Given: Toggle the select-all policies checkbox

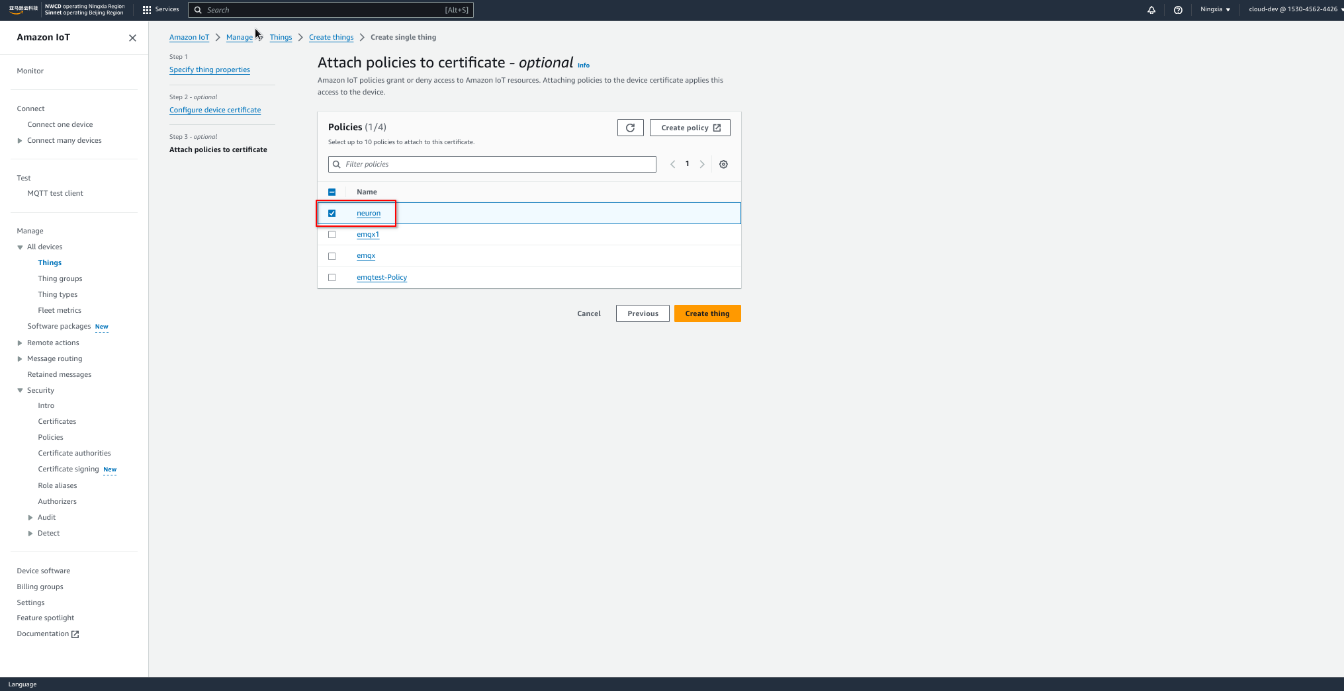Looking at the screenshot, I should (x=332, y=192).
